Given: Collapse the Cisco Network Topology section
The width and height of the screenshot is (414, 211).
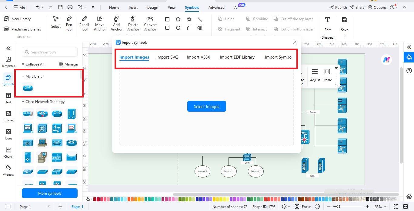Looking at the screenshot, I should [23, 102].
